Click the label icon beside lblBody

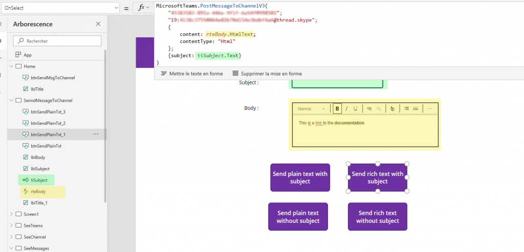pos(26,157)
